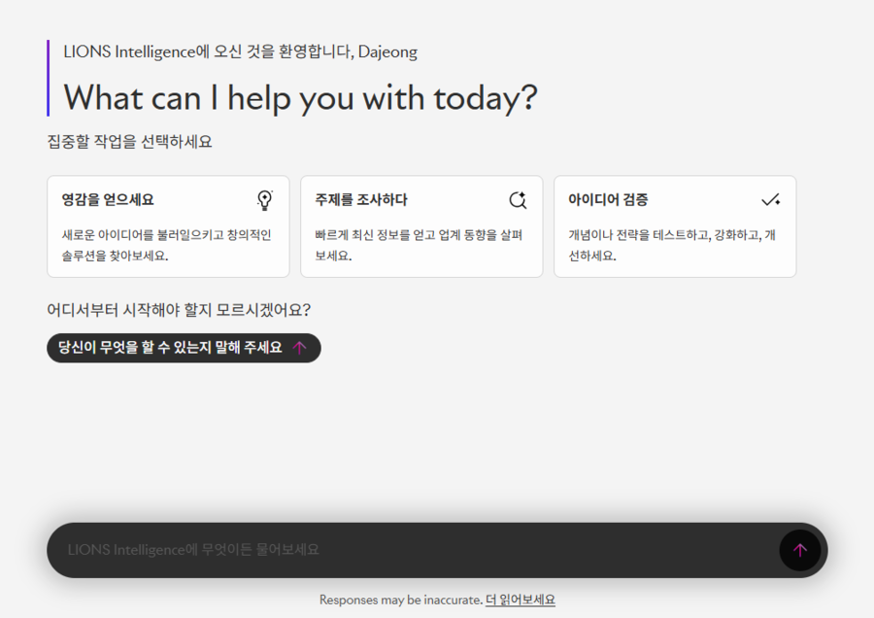Click the pink arrow icon in the suggestion pill
874x618 pixels.
tap(300, 348)
